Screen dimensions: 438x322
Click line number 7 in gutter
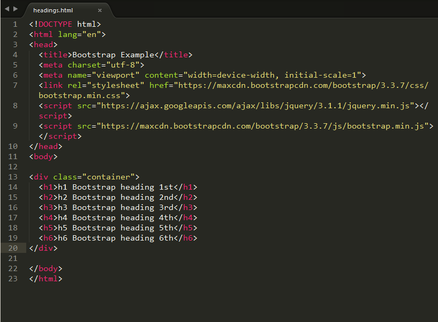point(15,85)
